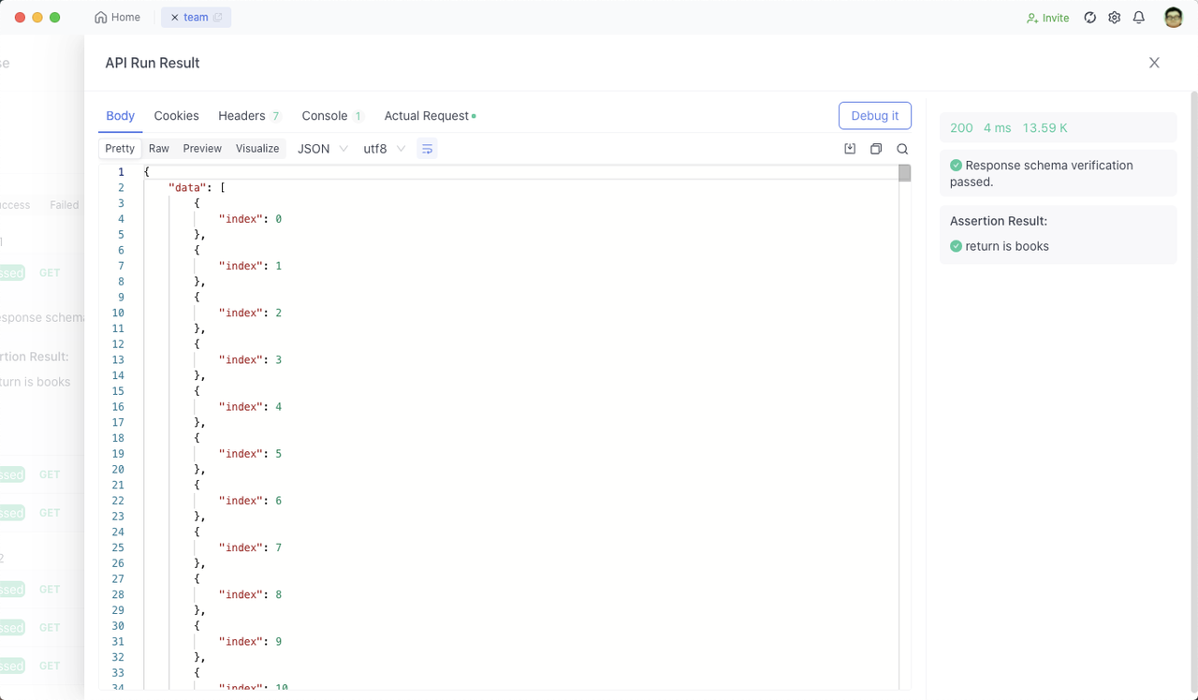The height and width of the screenshot is (700, 1198).
Task: Open the notifications bell icon
Action: [x=1139, y=18]
